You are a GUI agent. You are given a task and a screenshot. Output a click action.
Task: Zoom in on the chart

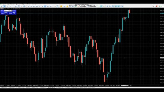(x=107, y=6)
